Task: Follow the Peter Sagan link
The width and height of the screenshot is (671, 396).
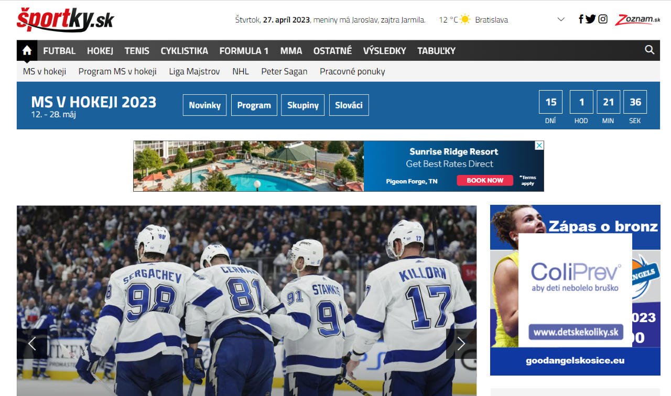Action: click(284, 72)
